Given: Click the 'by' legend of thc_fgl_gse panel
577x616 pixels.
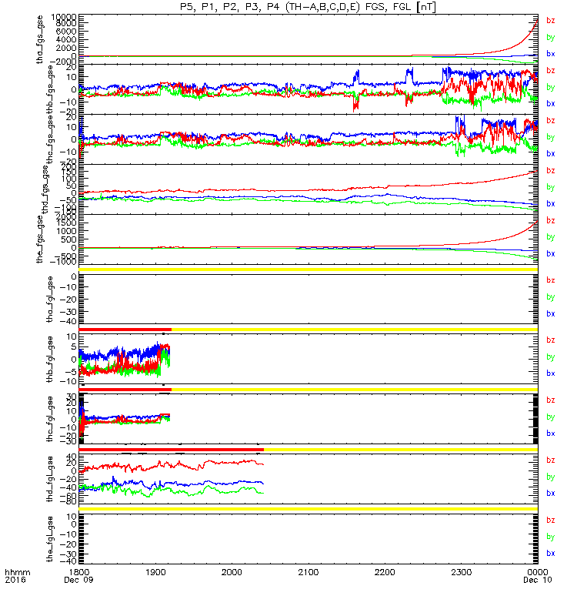Looking at the screenshot, I should coord(551,417).
